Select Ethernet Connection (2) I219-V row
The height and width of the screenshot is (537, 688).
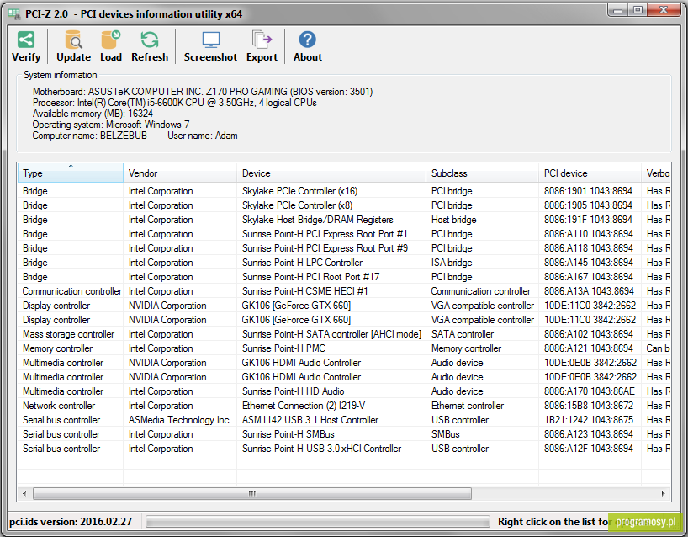pyautogui.click(x=344, y=406)
